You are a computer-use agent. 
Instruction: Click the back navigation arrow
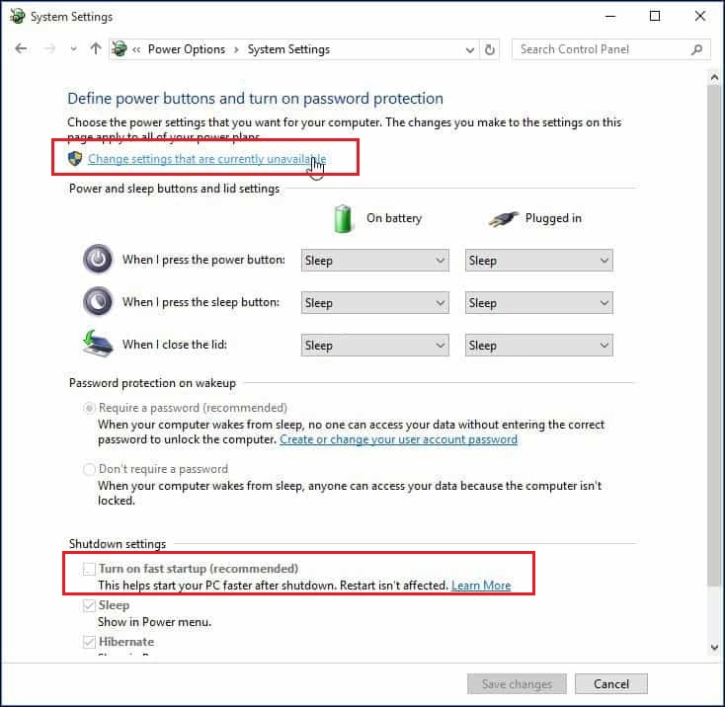coord(22,49)
